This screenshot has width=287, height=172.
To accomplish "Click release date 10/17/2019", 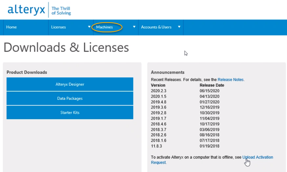I will point(209,124).
